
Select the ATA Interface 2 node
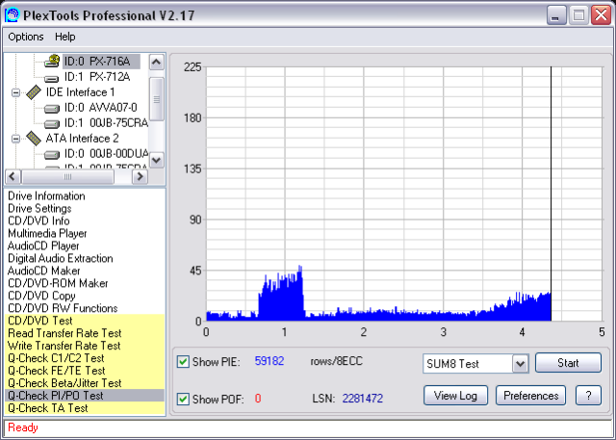coord(82,139)
